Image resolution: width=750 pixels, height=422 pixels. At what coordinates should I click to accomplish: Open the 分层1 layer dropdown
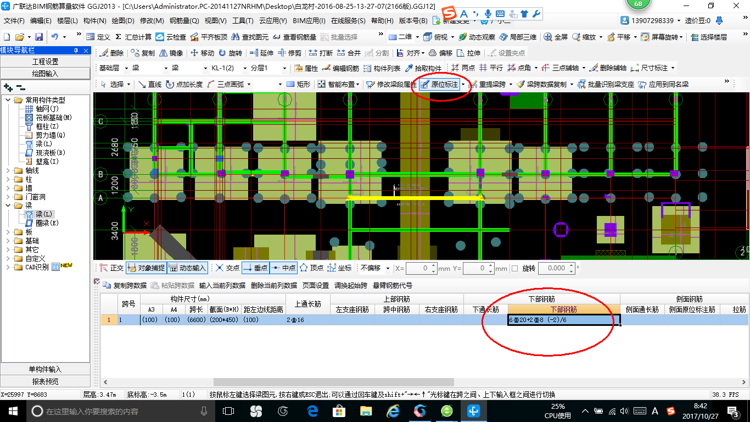point(284,68)
